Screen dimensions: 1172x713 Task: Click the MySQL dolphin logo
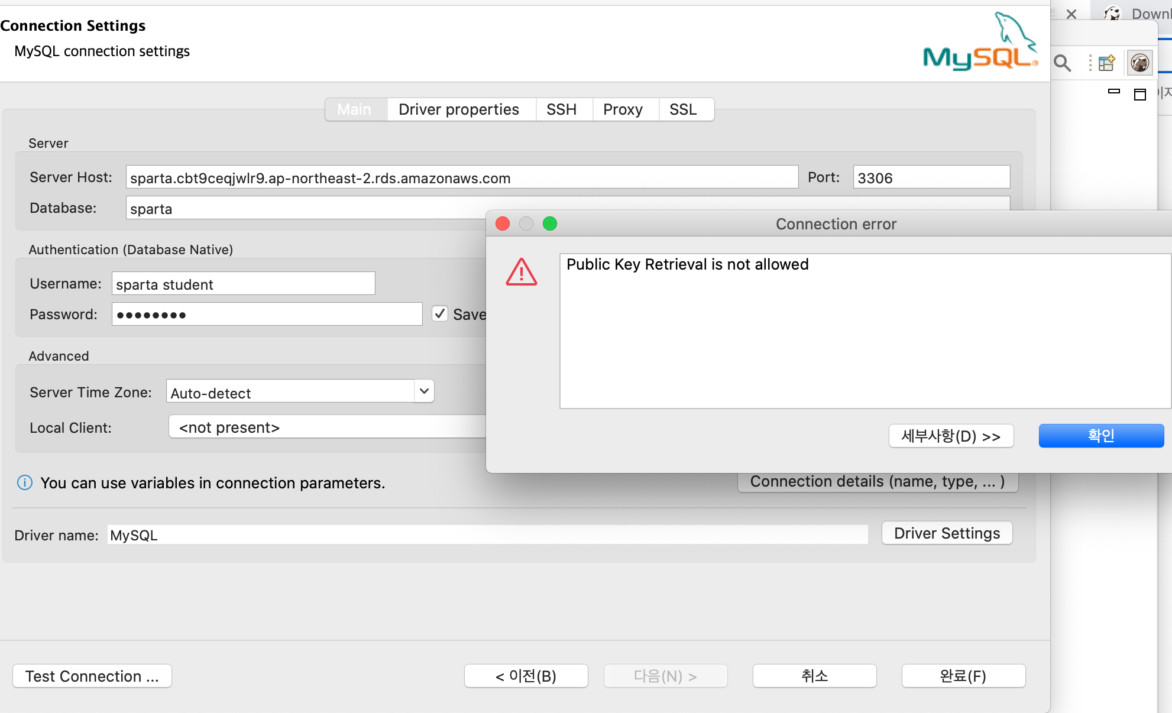click(980, 41)
